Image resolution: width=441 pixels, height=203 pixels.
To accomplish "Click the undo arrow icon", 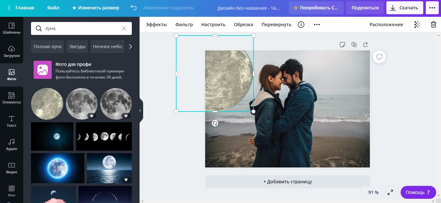I will 133,8.
